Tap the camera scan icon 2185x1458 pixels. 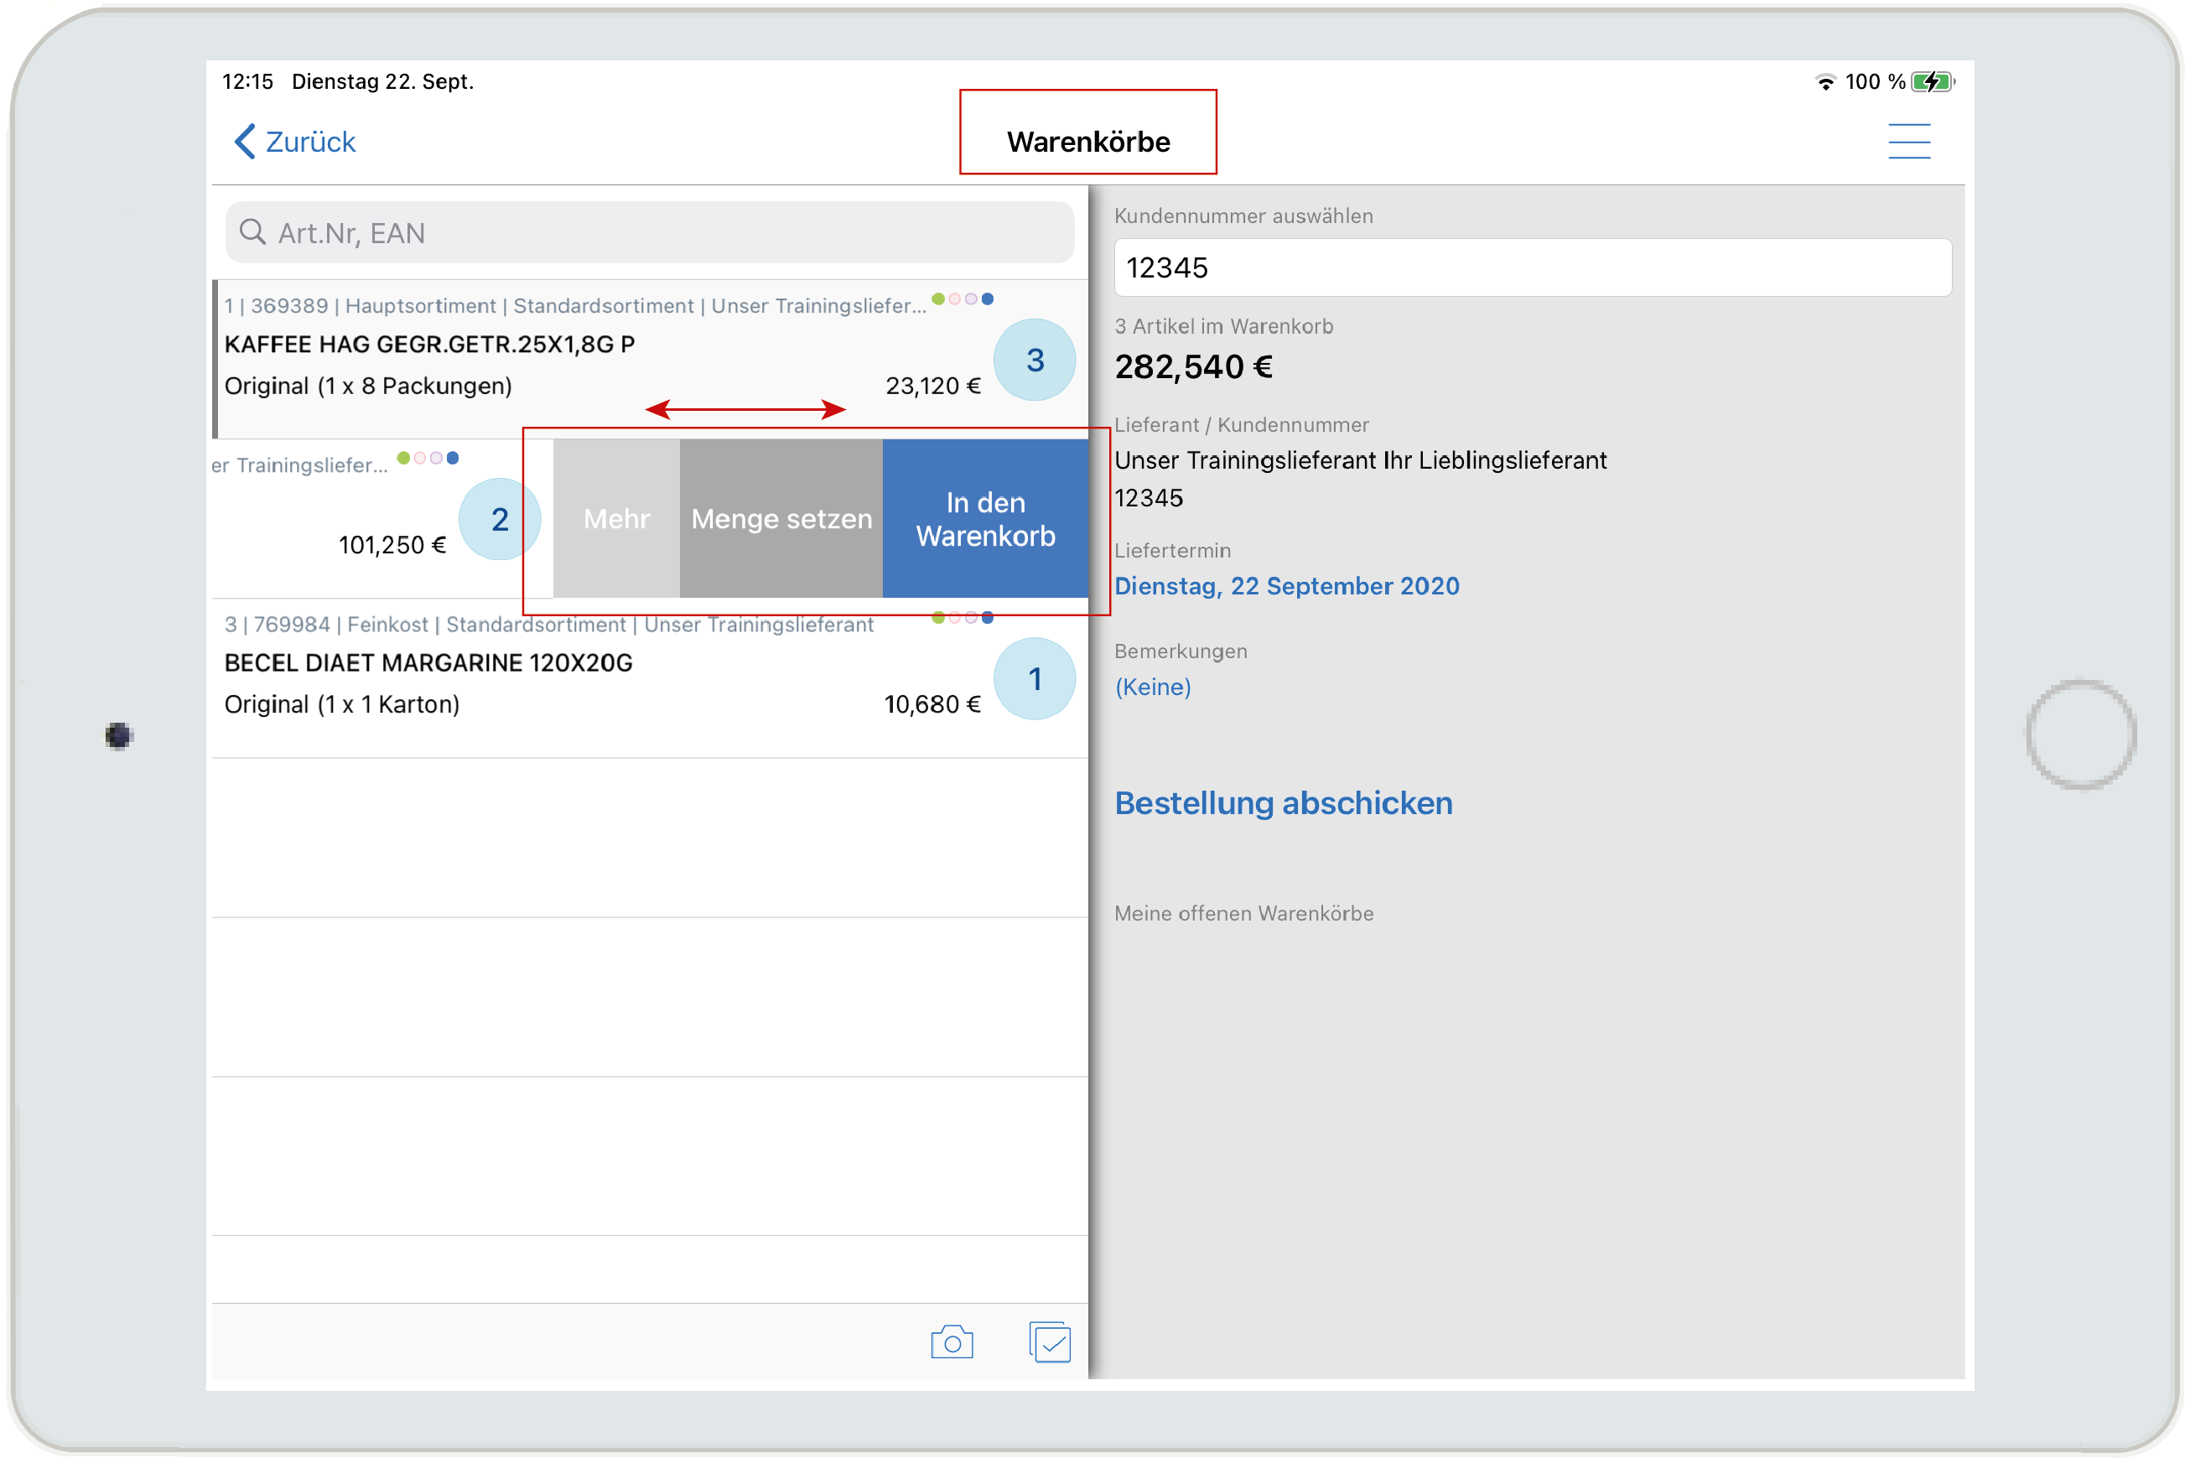pos(951,1341)
